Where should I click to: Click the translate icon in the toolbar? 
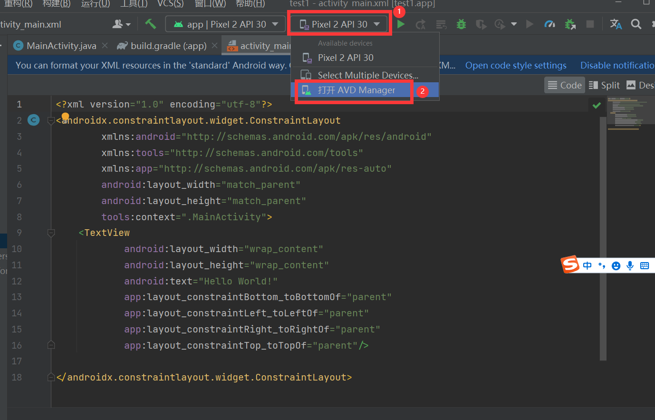coord(616,24)
